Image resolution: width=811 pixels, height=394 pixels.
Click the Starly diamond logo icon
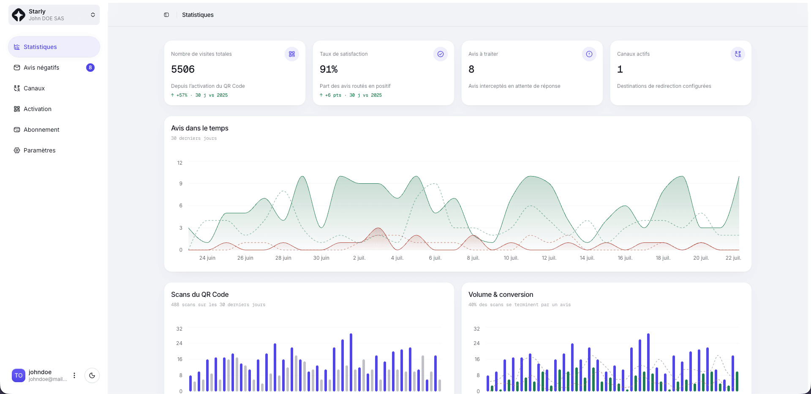[19, 15]
